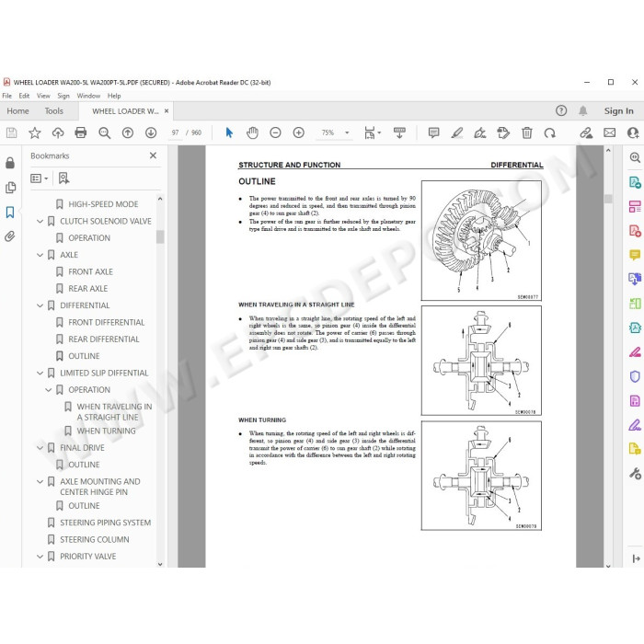The image size is (644, 644).
Task: Collapse the AXLE bookmark group
Action: pyautogui.click(x=40, y=255)
